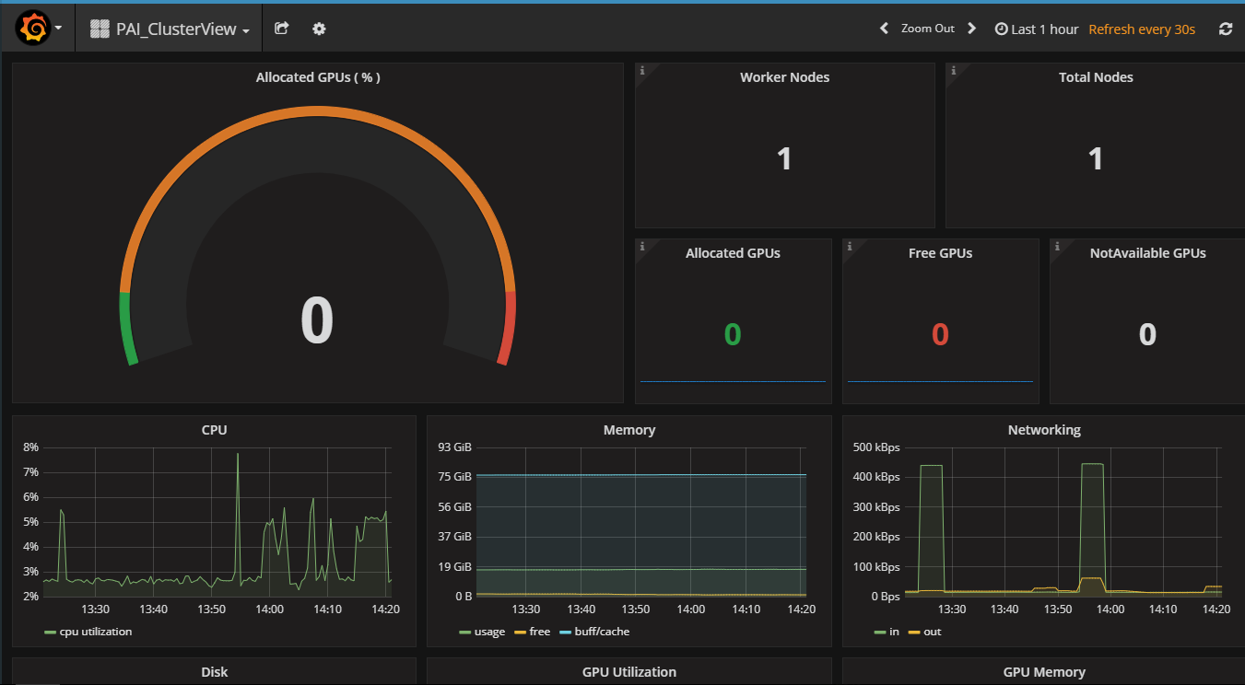The width and height of the screenshot is (1245, 685).
Task: Open dashboard settings via gear icon
Action: pos(318,29)
